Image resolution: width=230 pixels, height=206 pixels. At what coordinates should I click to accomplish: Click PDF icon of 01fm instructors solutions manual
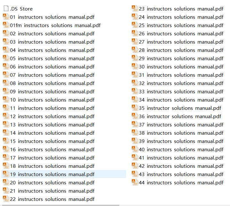6,25
